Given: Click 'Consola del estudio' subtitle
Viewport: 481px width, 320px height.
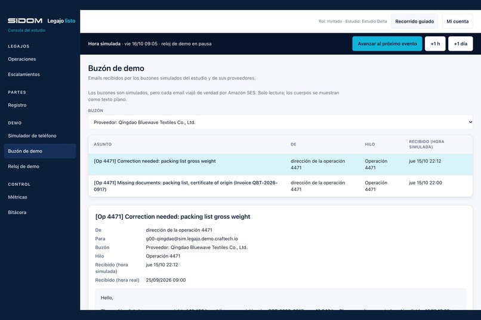Looking at the screenshot, I should 27,30.
